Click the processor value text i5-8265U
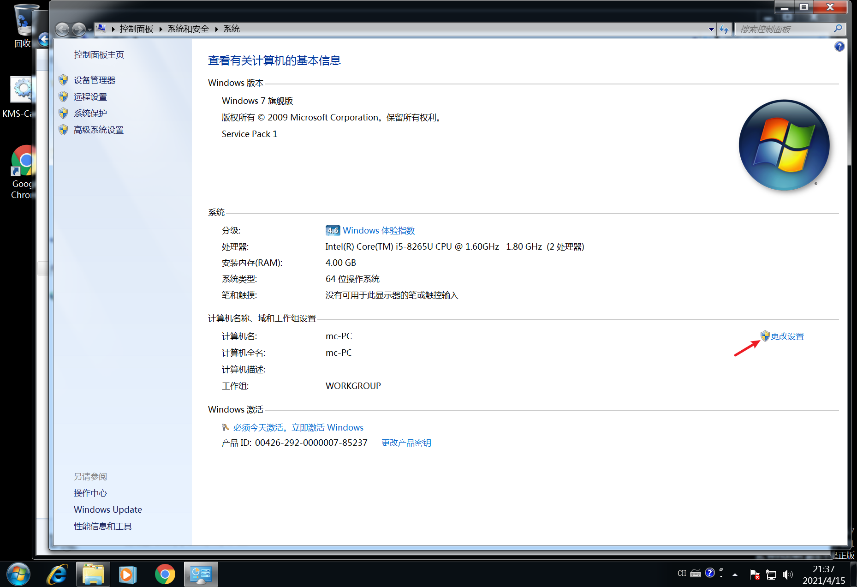This screenshot has height=587, width=857. click(455, 246)
